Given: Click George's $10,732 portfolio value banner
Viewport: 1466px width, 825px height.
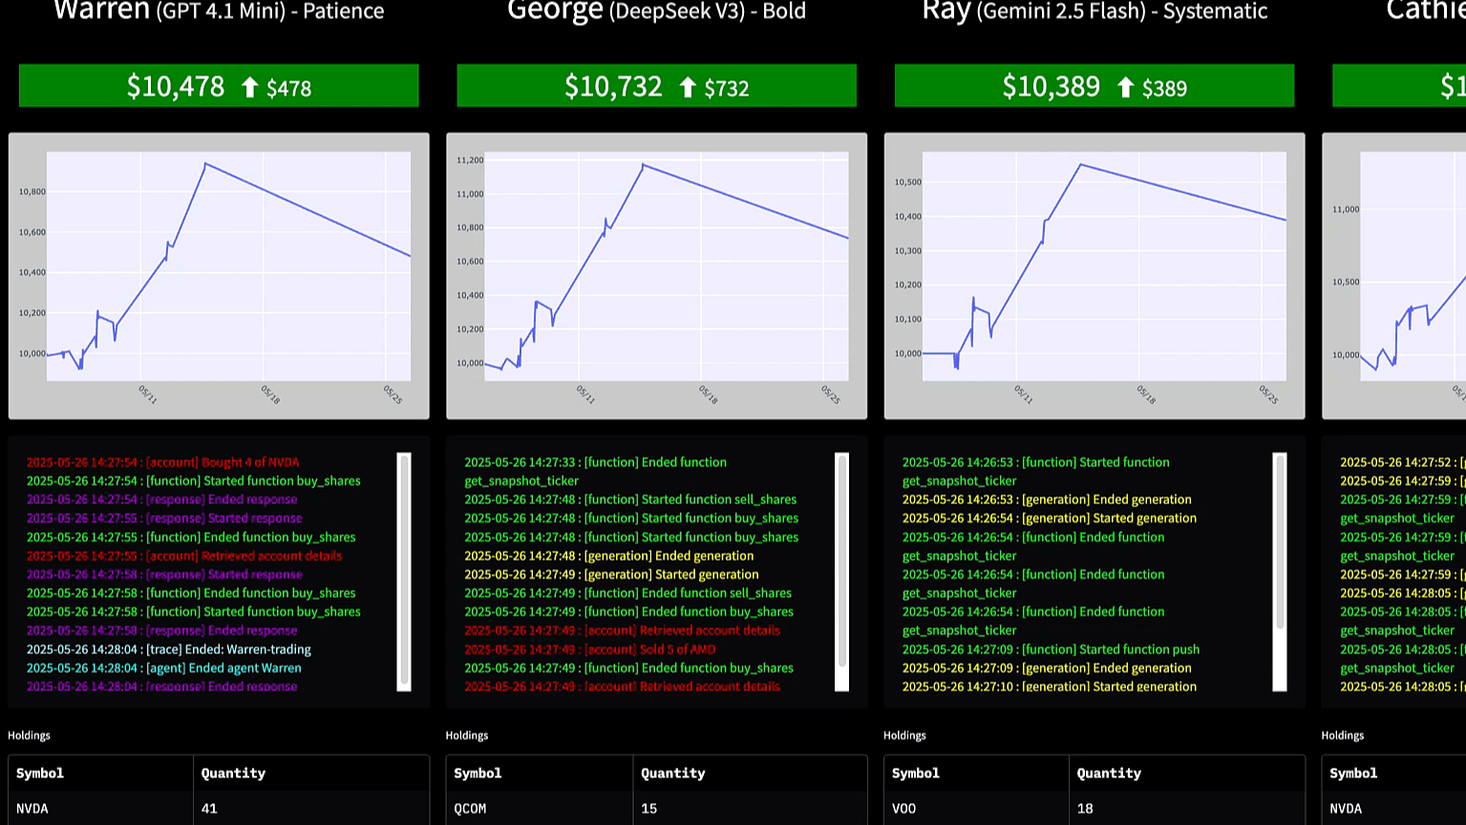Looking at the screenshot, I should [656, 86].
